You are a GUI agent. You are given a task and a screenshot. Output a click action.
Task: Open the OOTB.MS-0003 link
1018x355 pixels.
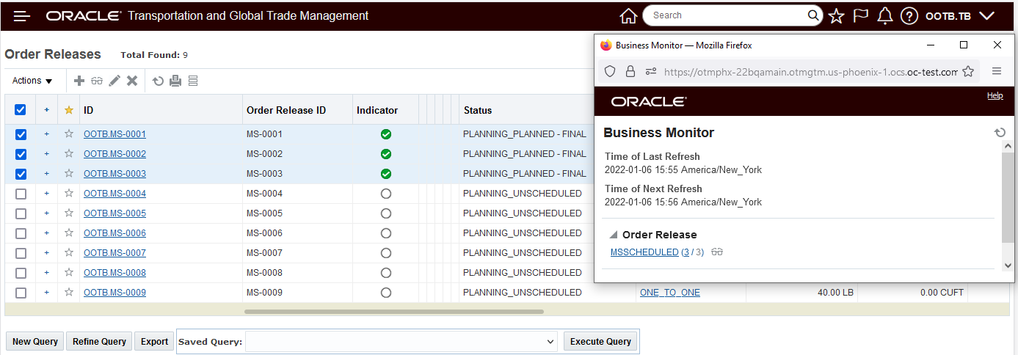coord(114,174)
